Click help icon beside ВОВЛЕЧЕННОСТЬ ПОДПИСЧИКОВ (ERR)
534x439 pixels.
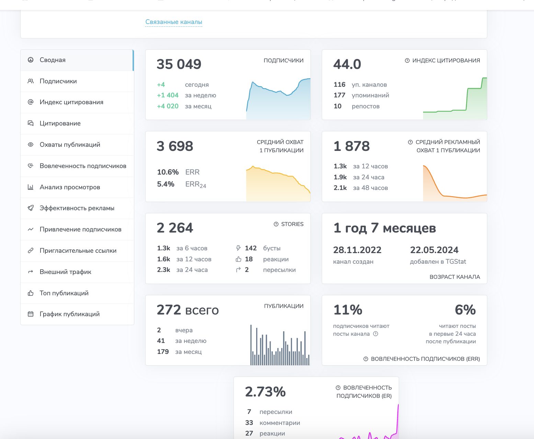point(366,359)
